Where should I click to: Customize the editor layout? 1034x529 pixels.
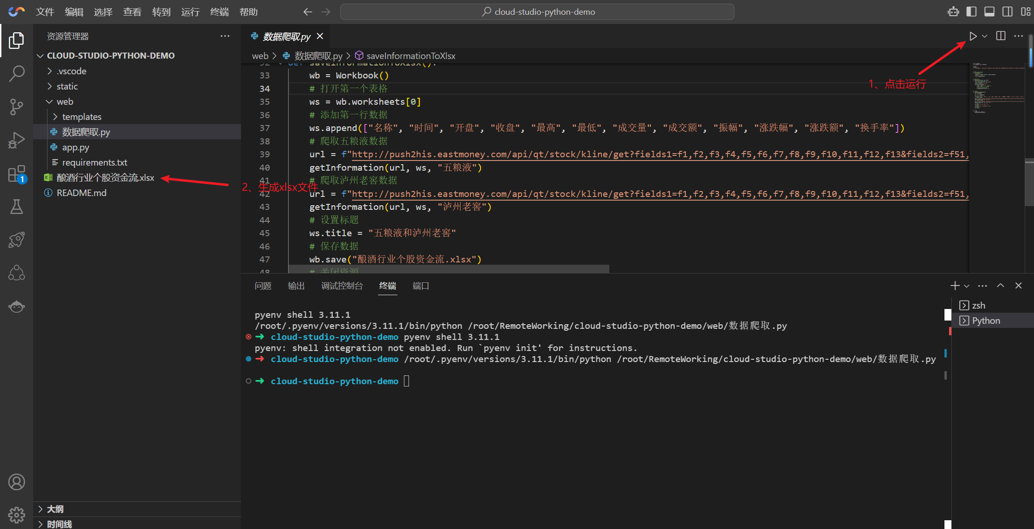[1025, 12]
